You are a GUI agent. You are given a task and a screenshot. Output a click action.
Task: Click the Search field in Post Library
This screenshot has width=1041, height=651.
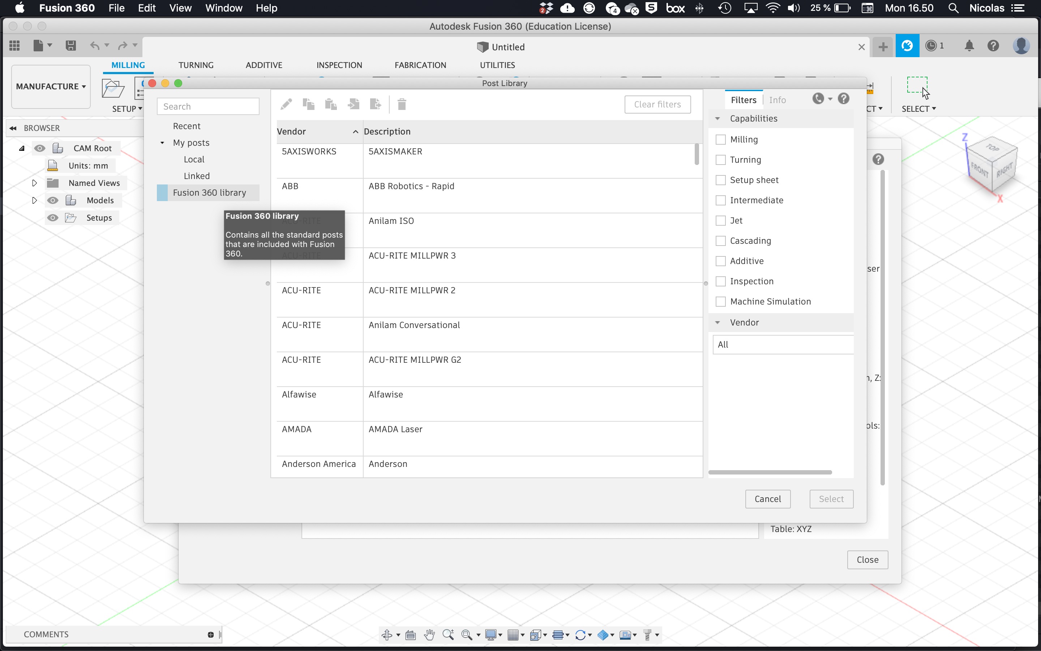[x=208, y=106]
